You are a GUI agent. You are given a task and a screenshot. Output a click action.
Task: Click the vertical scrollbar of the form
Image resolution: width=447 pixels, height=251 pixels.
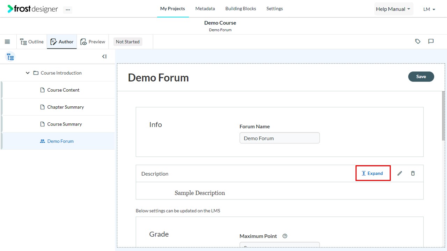click(444, 116)
